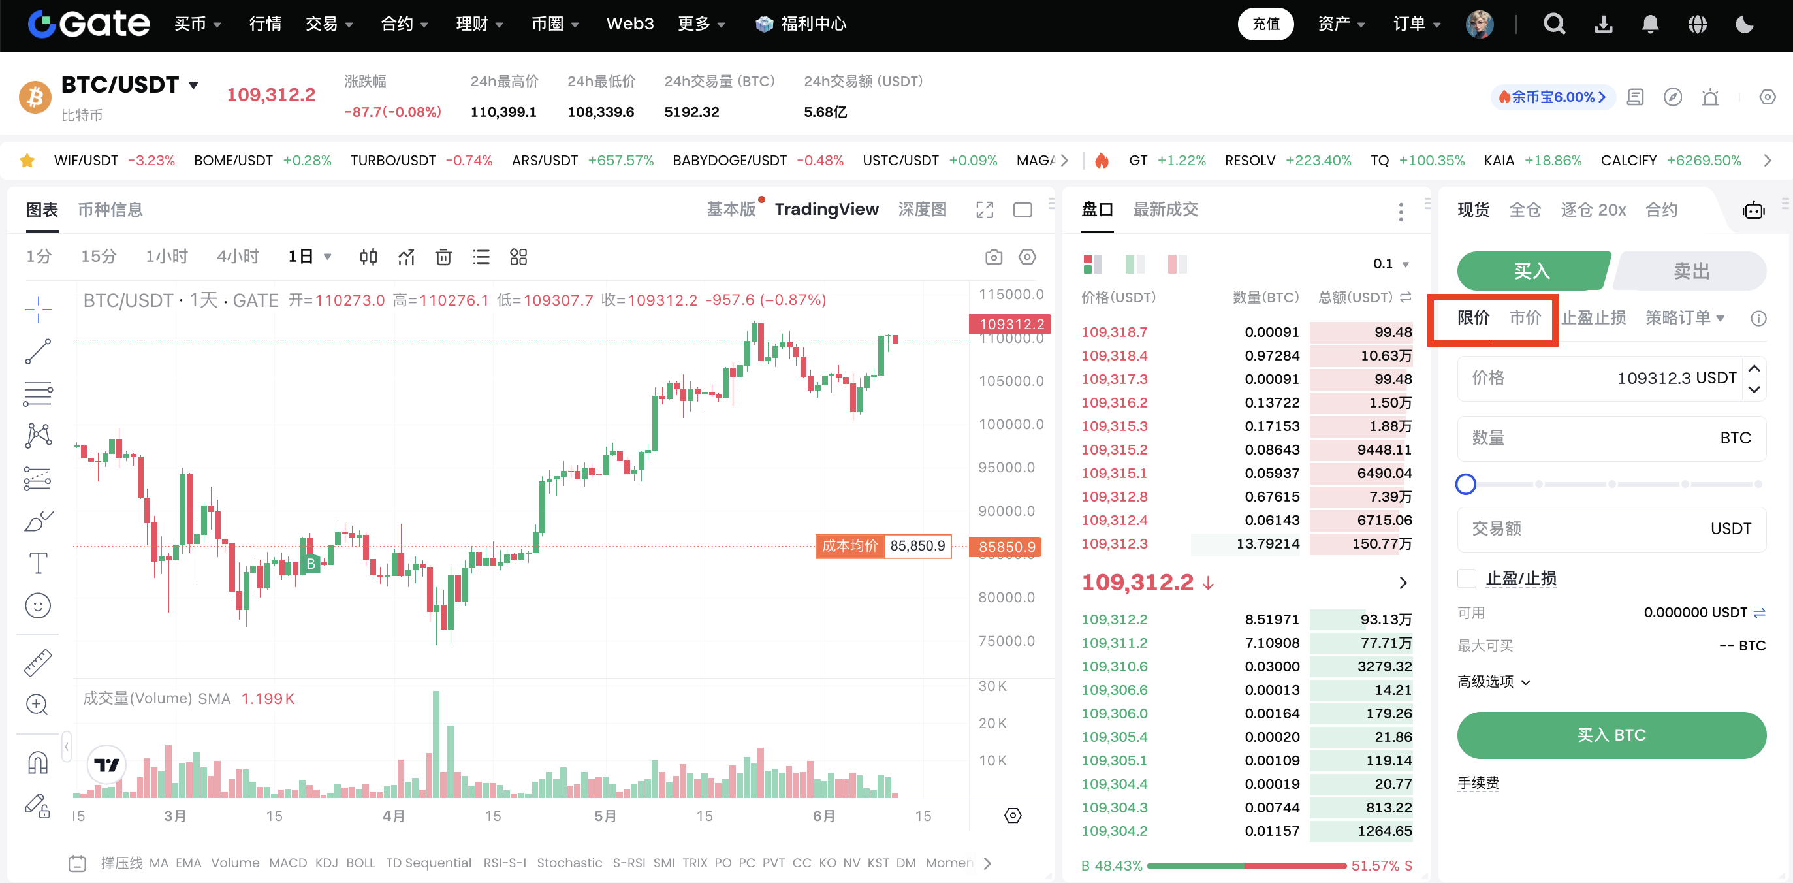Image resolution: width=1793 pixels, height=883 pixels.
Task: Switch to the 最新成交 tab
Action: 1165,210
